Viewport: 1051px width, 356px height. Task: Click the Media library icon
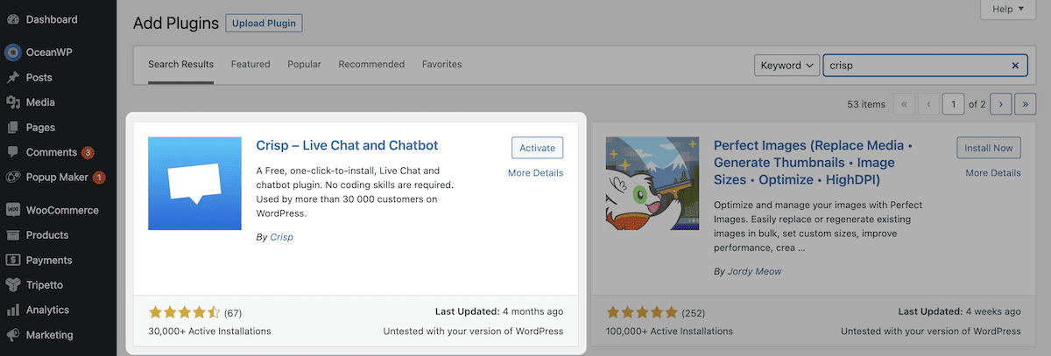[x=12, y=102]
